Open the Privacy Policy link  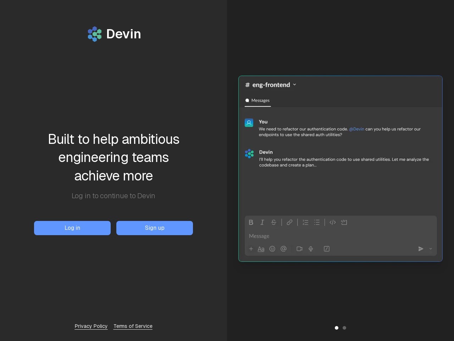click(91, 326)
